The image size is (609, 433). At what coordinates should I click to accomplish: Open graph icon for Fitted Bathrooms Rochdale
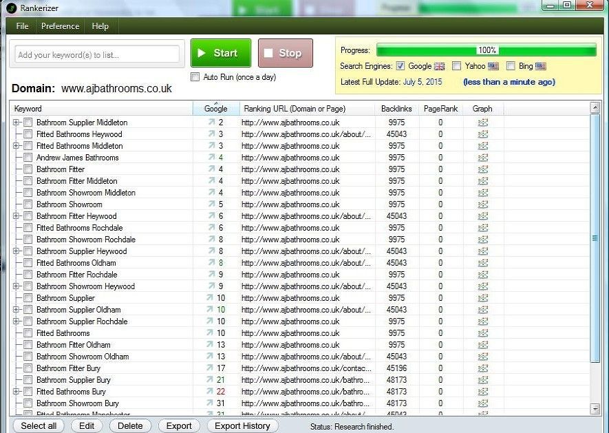[483, 228]
